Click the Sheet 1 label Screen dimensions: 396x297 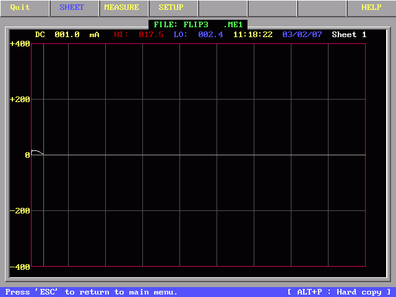pos(349,35)
